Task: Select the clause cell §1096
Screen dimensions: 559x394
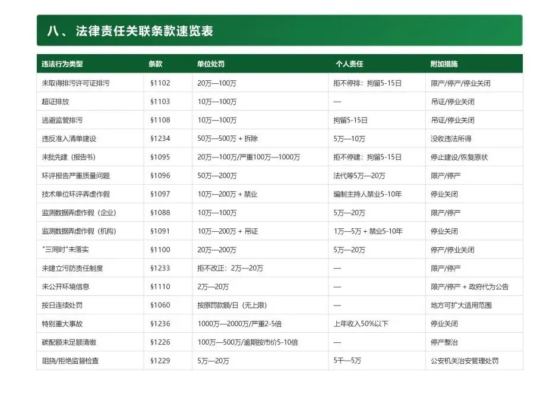Action: point(160,176)
